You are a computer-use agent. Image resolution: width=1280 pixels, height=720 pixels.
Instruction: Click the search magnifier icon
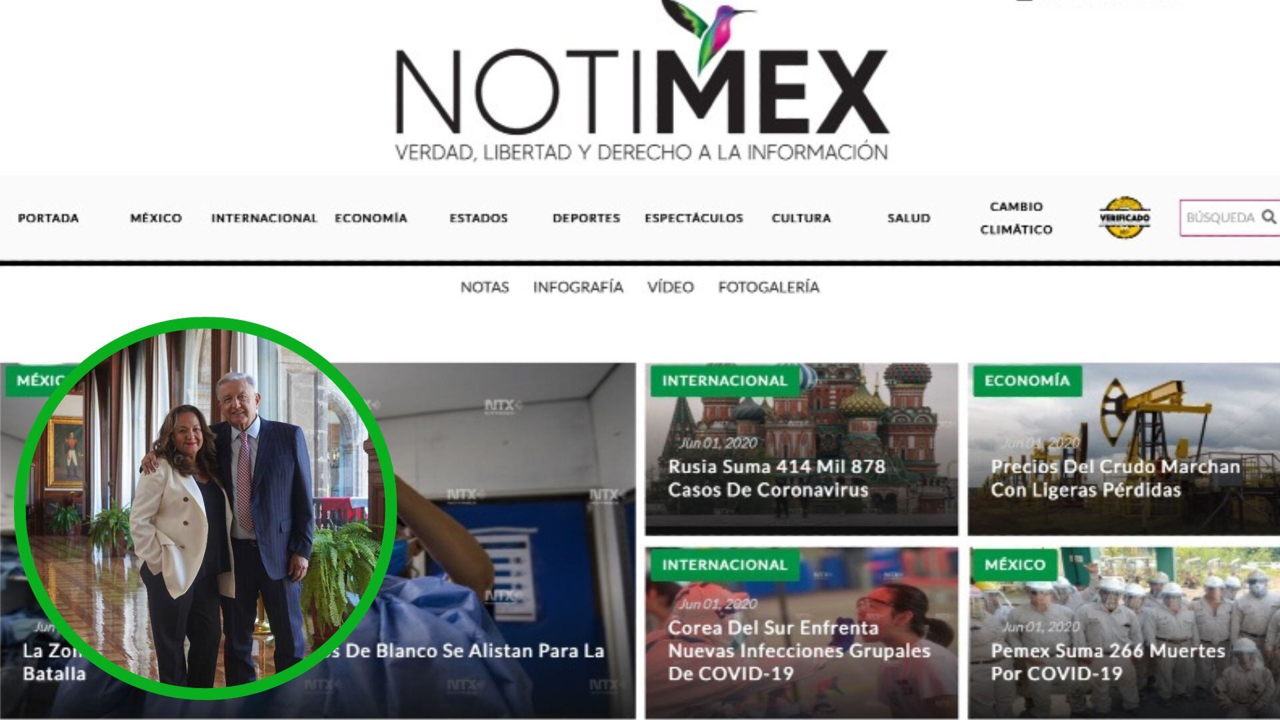pos(1269,217)
